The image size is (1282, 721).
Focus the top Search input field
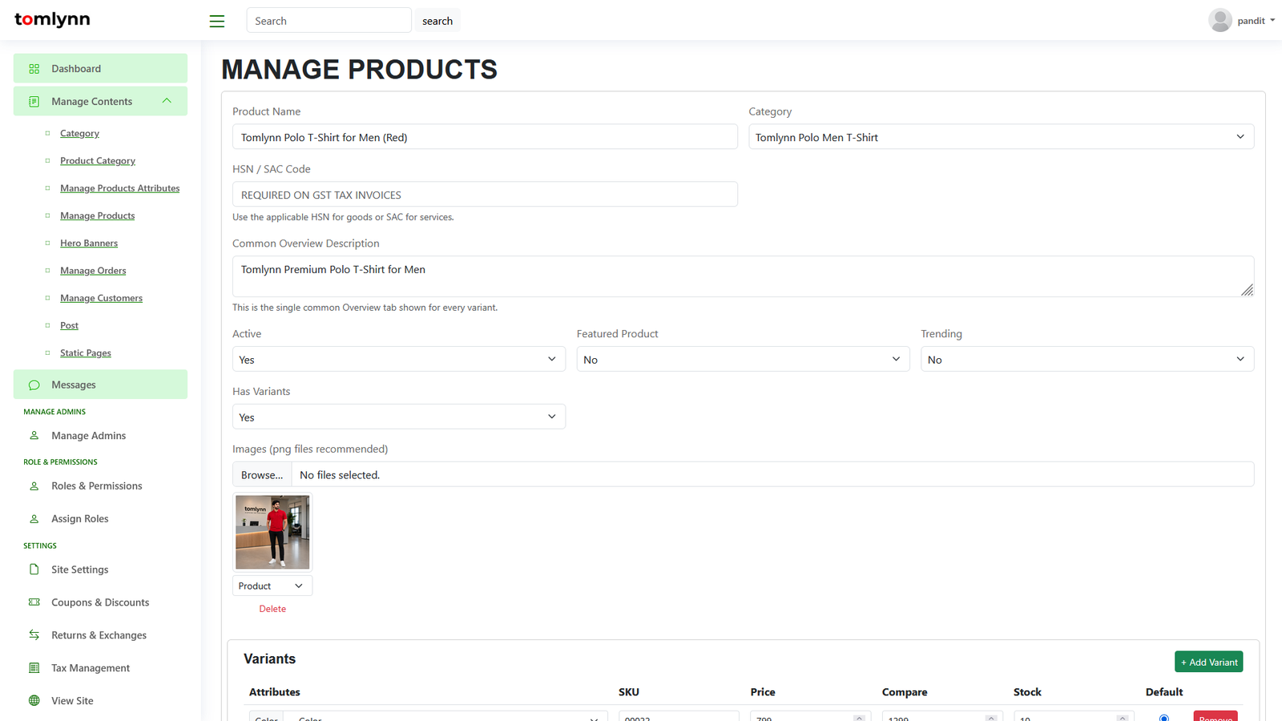[x=329, y=21]
